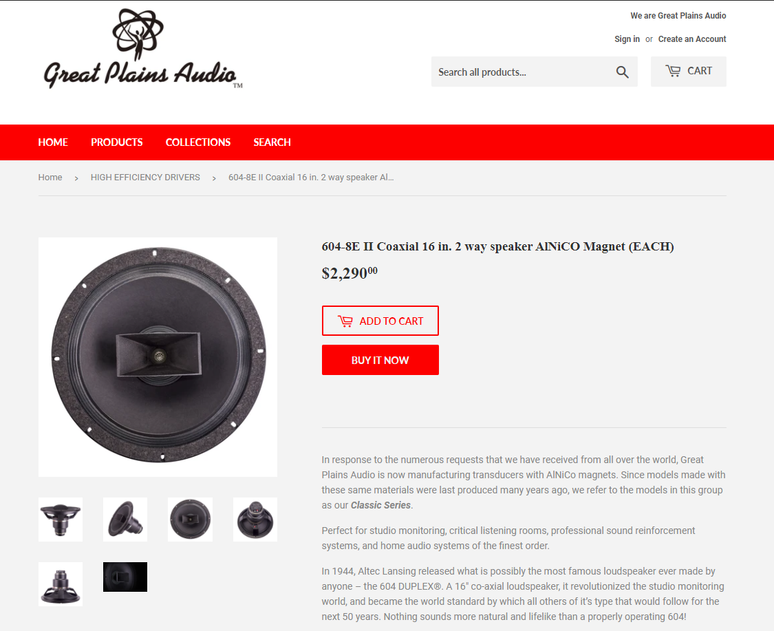
Task: Click Create an Account link
Action: pyautogui.click(x=692, y=39)
